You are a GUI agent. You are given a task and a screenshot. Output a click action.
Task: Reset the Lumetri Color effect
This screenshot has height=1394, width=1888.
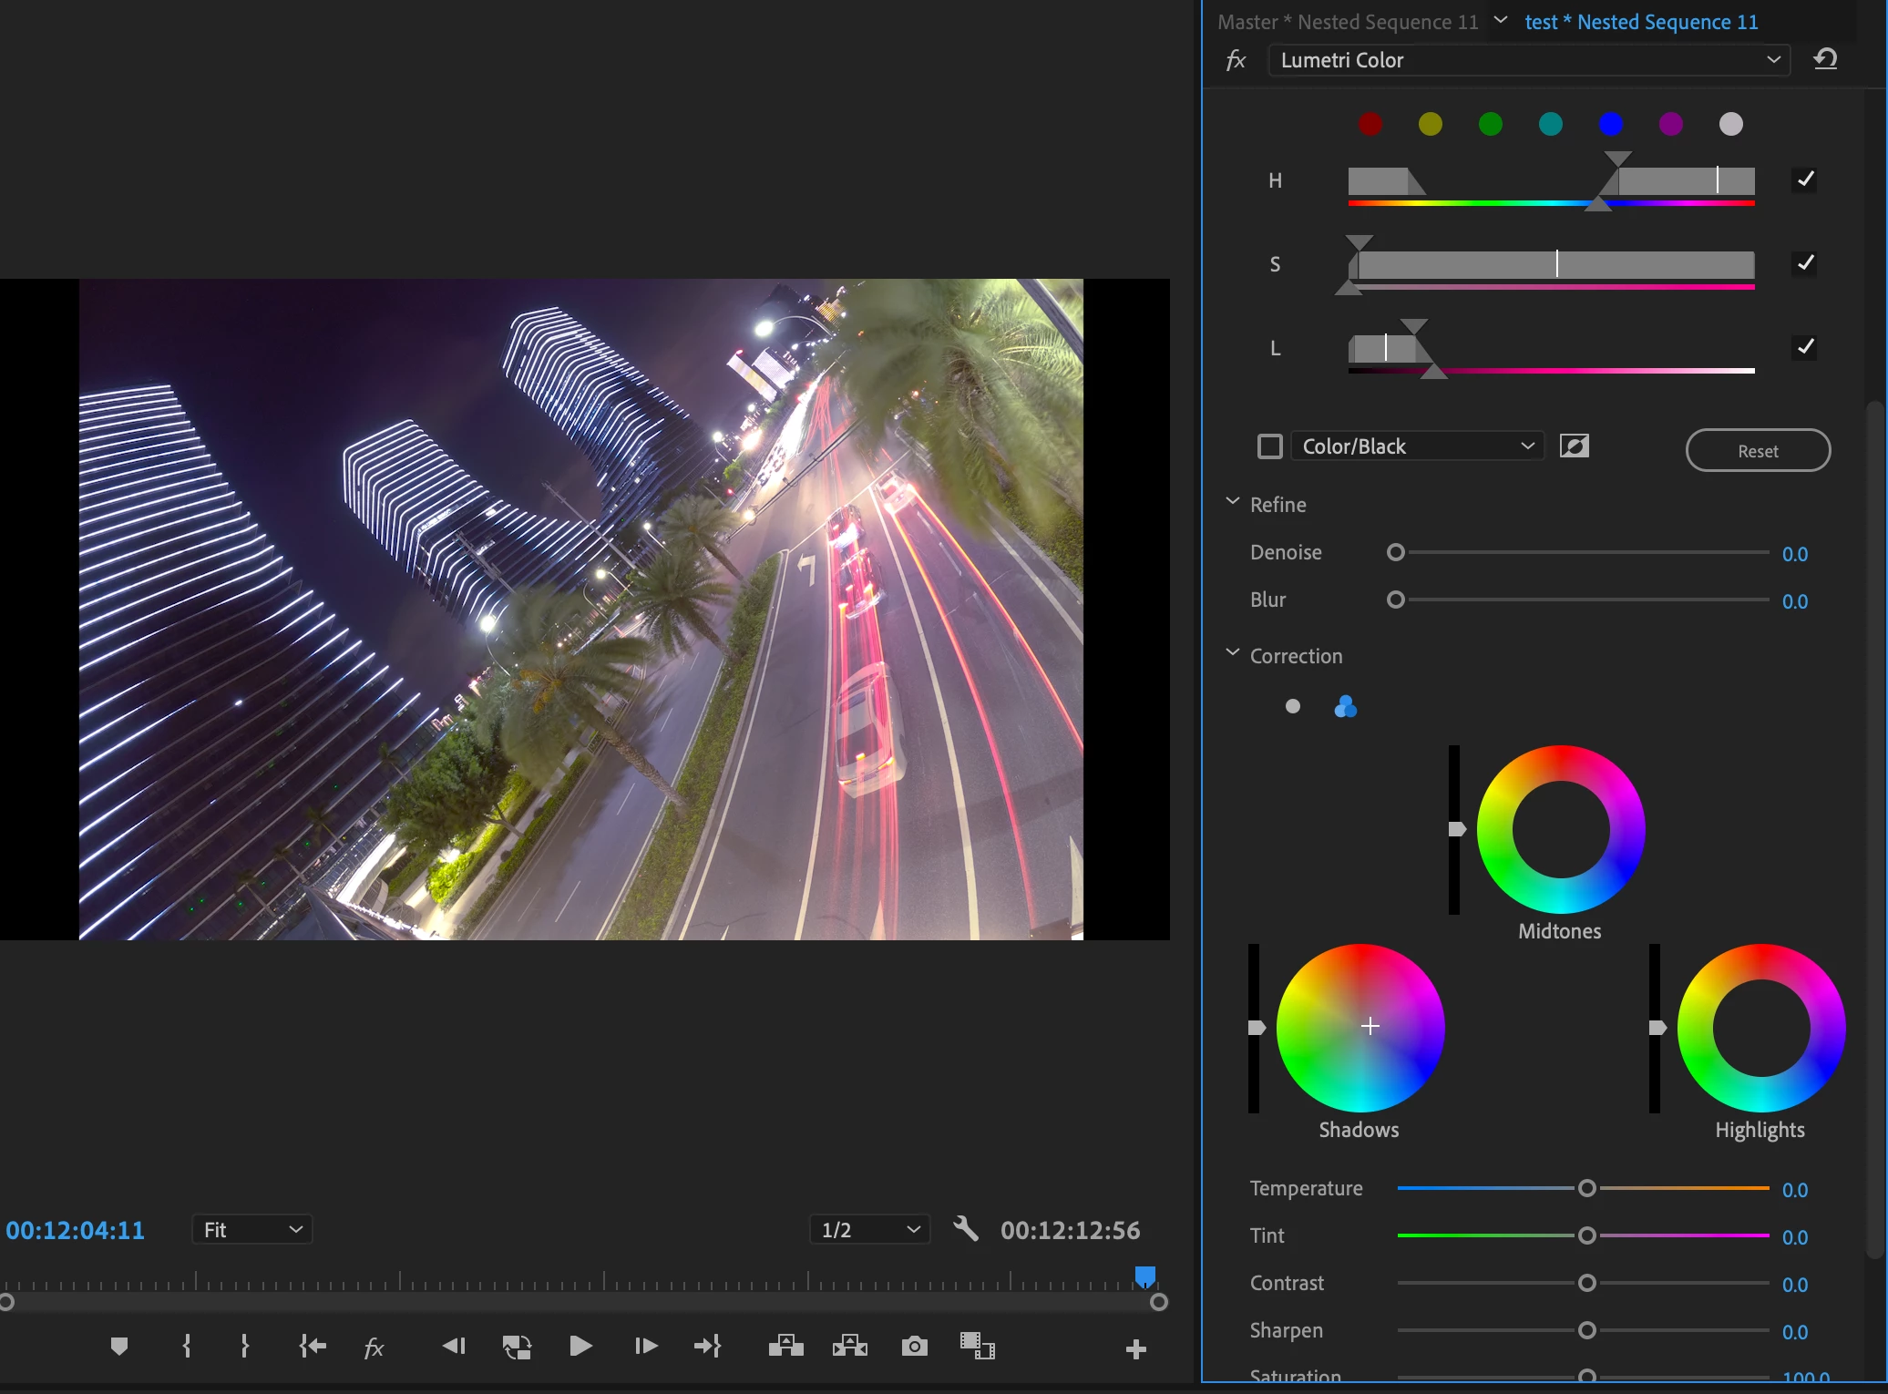tap(1825, 60)
